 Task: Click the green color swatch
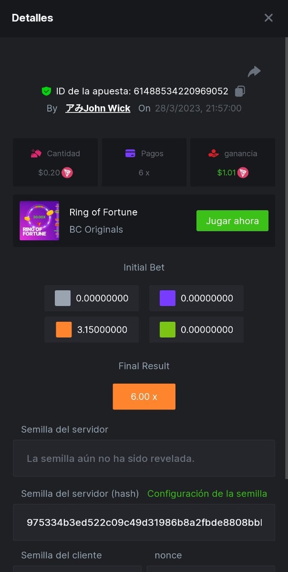(x=167, y=330)
